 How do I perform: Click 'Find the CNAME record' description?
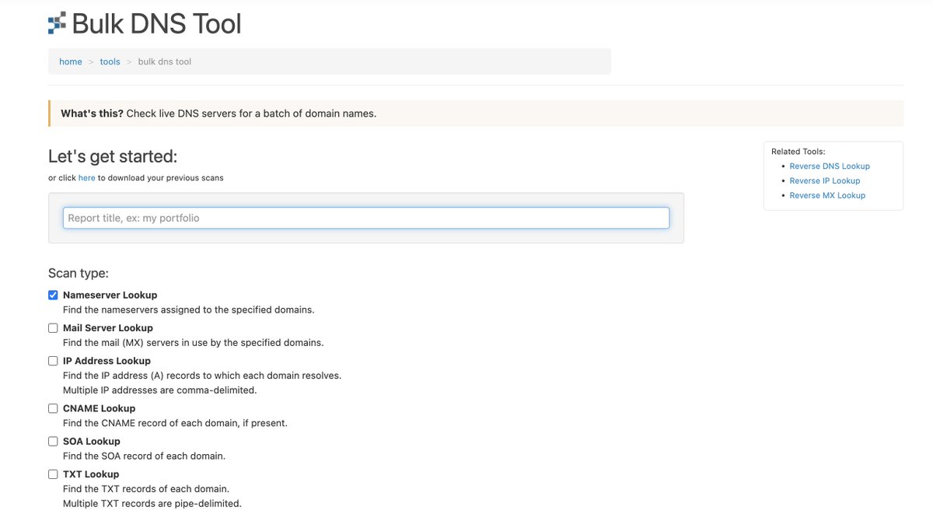[x=175, y=423]
